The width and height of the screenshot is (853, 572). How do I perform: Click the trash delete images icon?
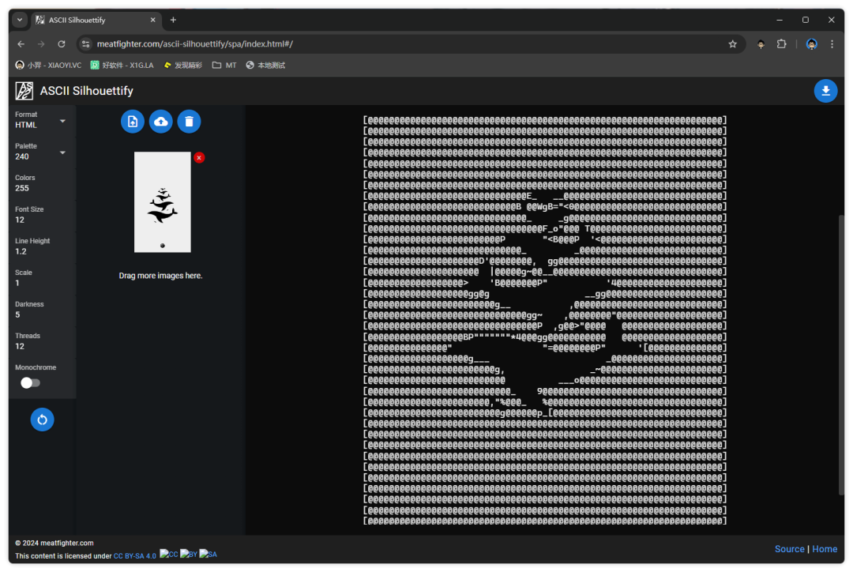[x=189, y=122]
